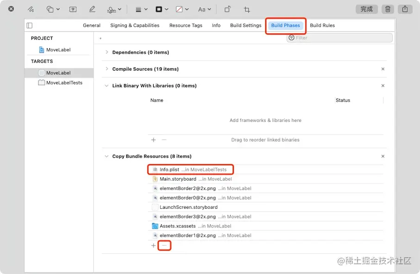Screen dimensions: 420x274
Task: Open the Signing & Capabilities tab
Action: click(x=135, y=25)
